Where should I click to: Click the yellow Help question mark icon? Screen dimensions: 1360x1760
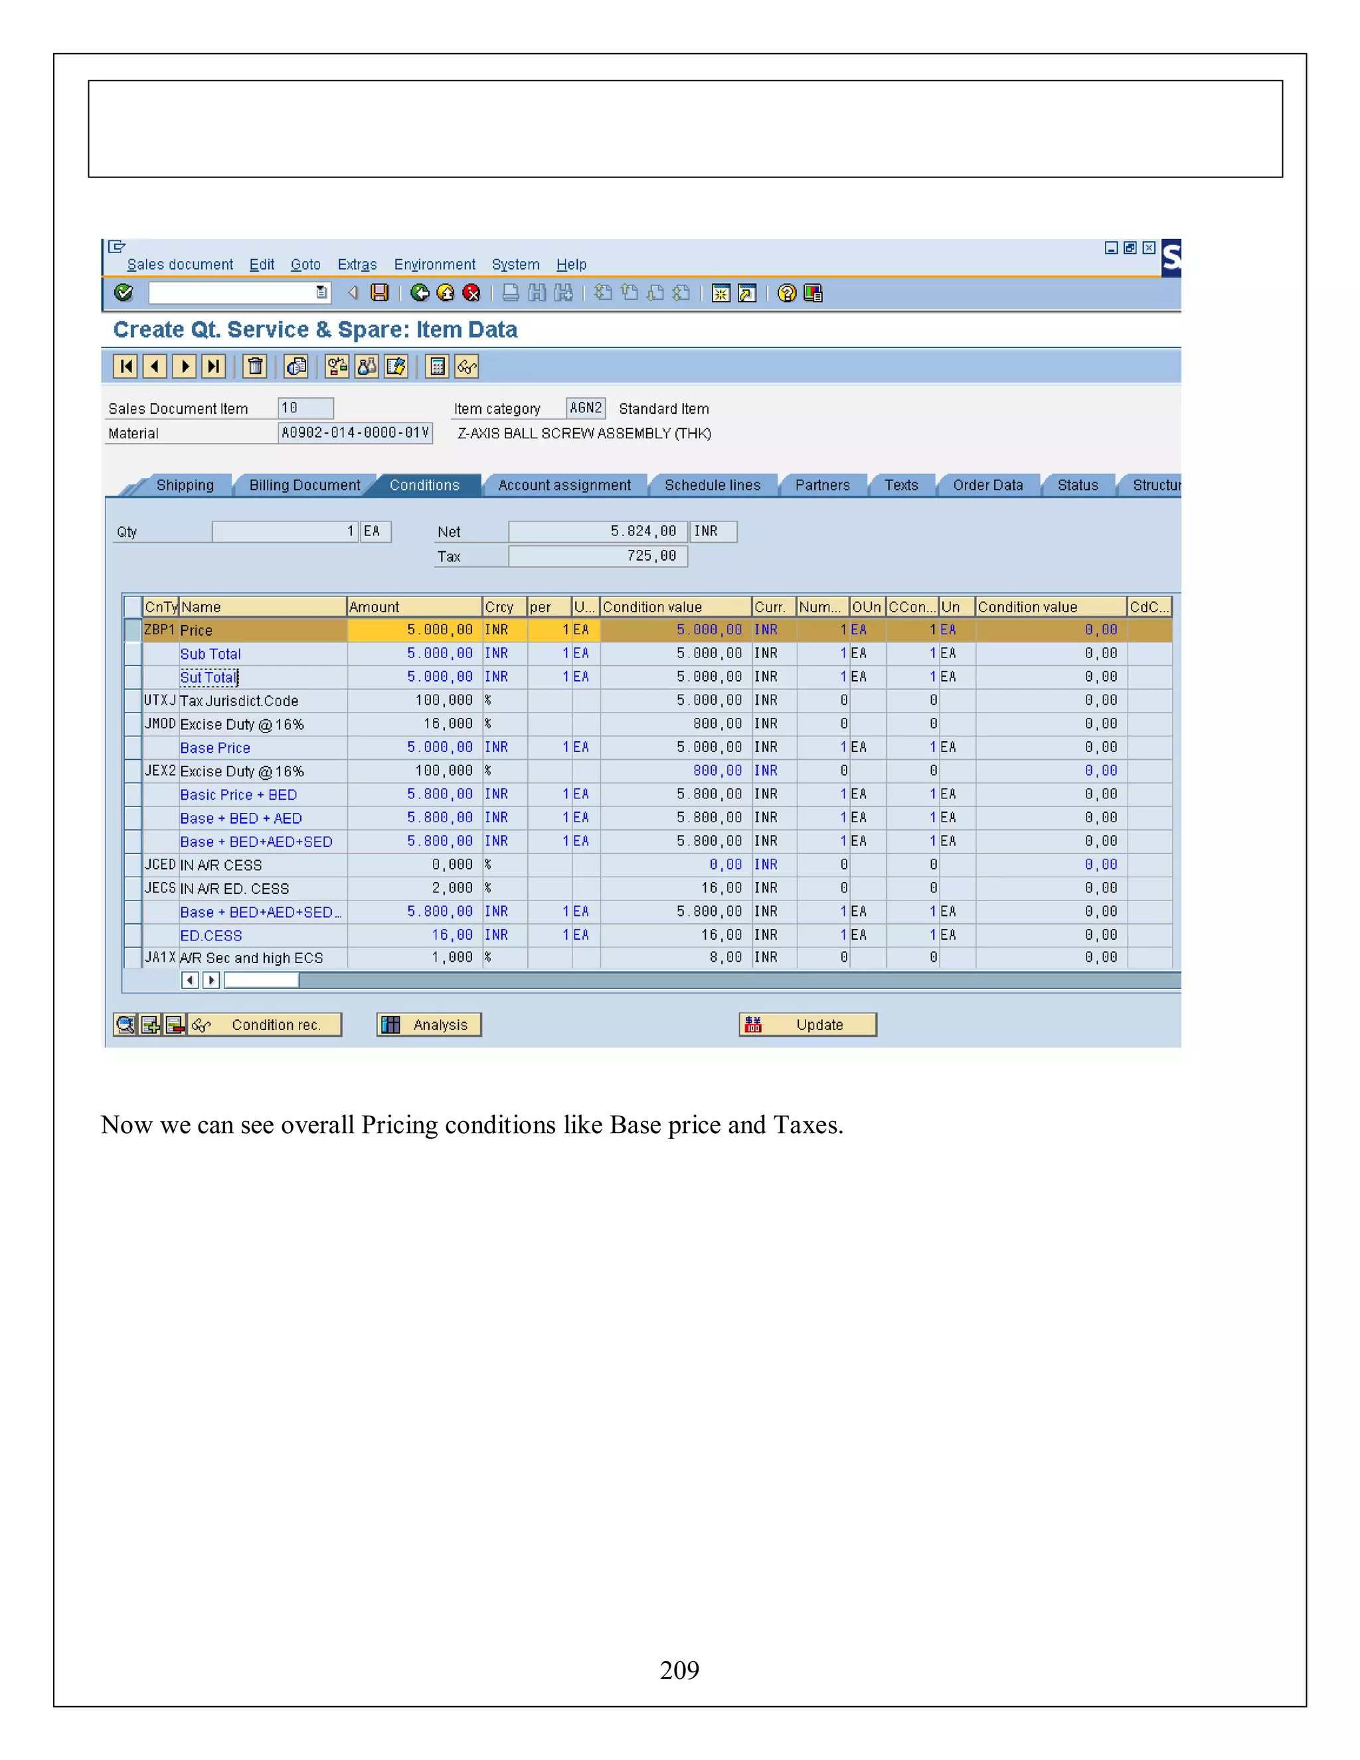point(786,292)
